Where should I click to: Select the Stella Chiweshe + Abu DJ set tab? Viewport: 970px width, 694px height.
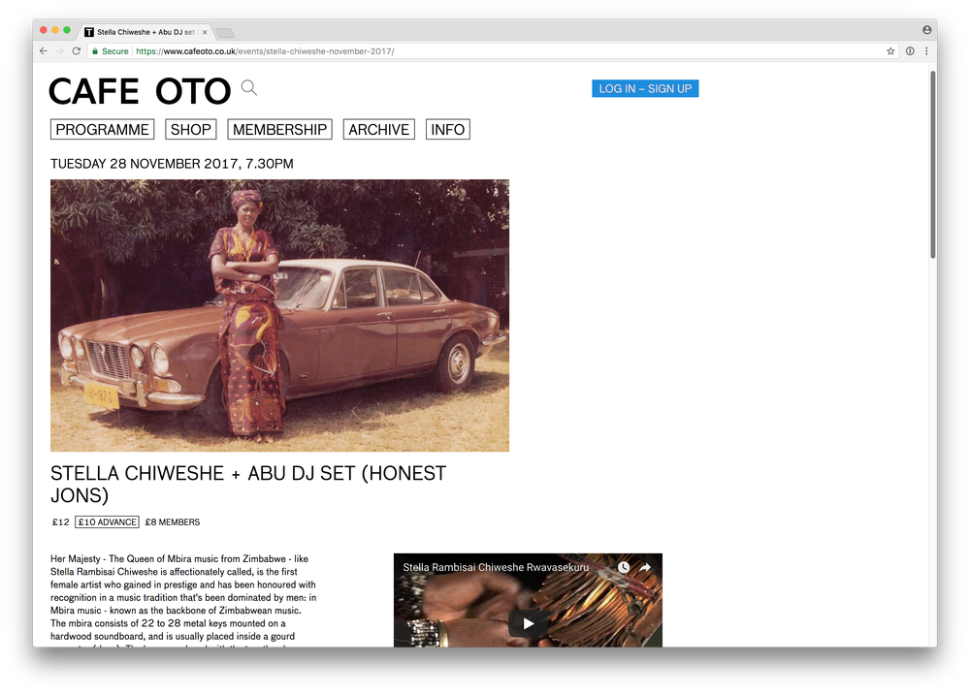pos(145,32)
